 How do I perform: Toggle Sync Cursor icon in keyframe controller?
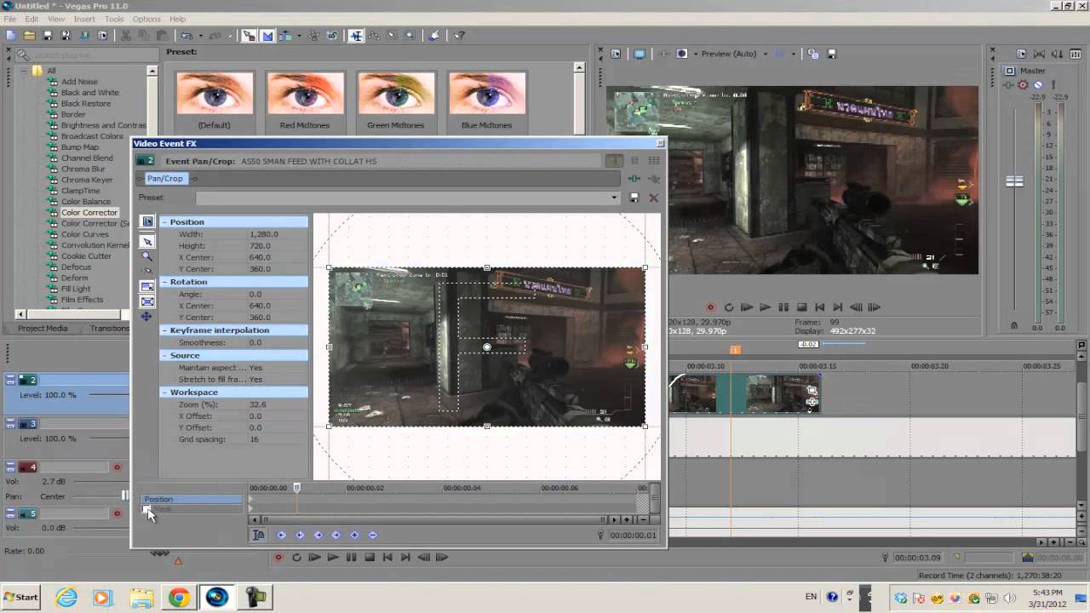[259, 535]
